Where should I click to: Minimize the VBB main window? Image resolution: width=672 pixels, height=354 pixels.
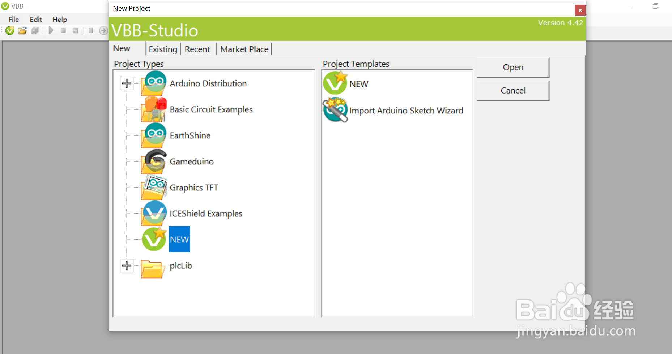[630, 6]
